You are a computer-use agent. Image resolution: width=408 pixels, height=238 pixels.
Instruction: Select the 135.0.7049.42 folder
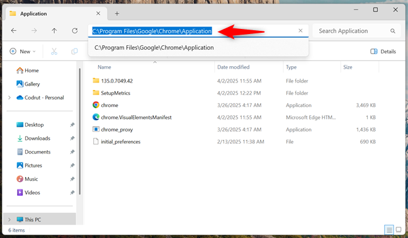117,81
